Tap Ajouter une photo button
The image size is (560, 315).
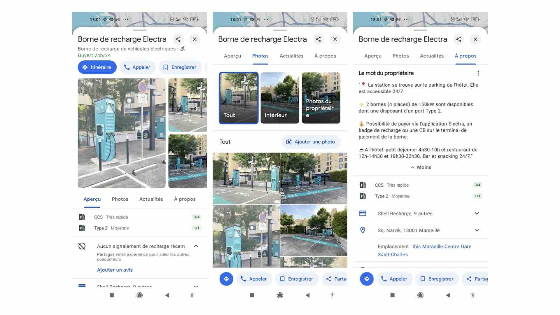click(311, 142)
